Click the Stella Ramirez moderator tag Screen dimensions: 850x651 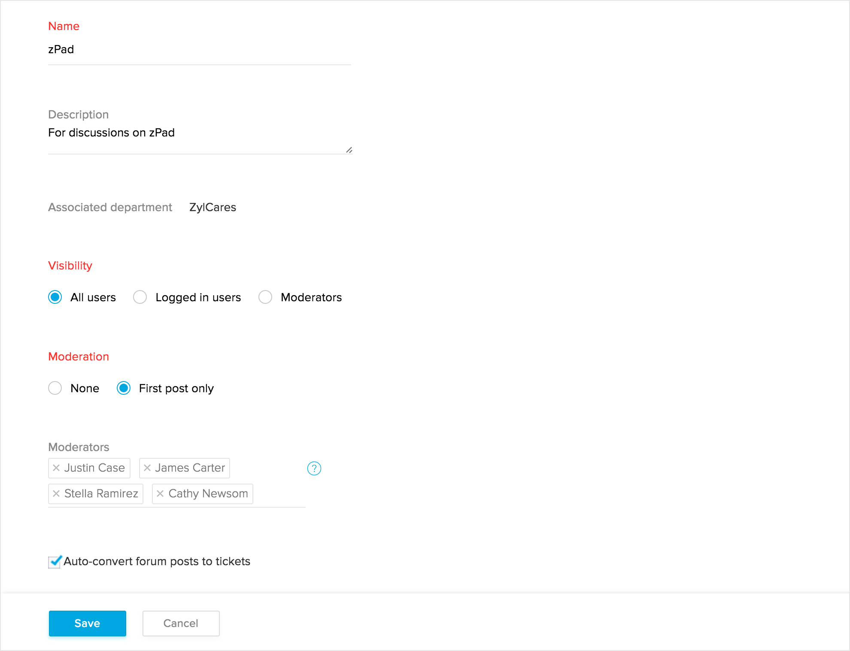click(96, 494)
